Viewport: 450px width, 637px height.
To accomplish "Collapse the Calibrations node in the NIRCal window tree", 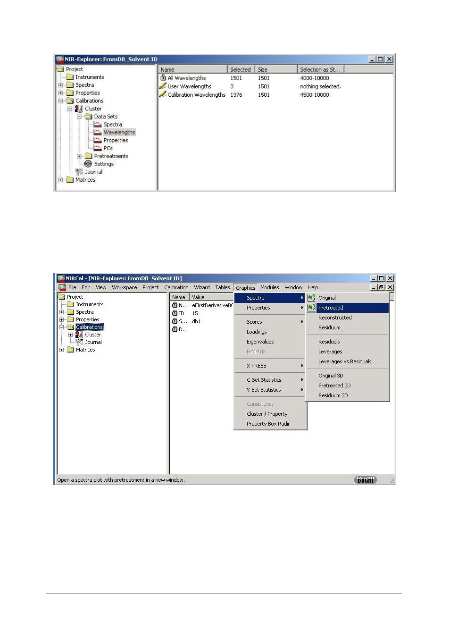I will pos(61,327).
